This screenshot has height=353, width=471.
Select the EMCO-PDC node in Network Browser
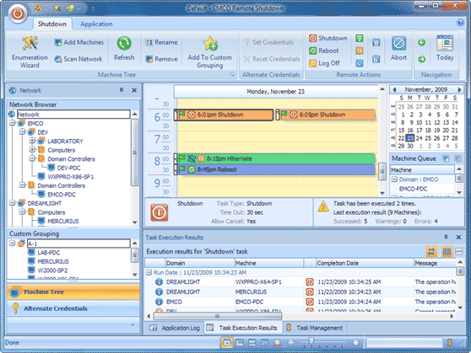point(62,195)
